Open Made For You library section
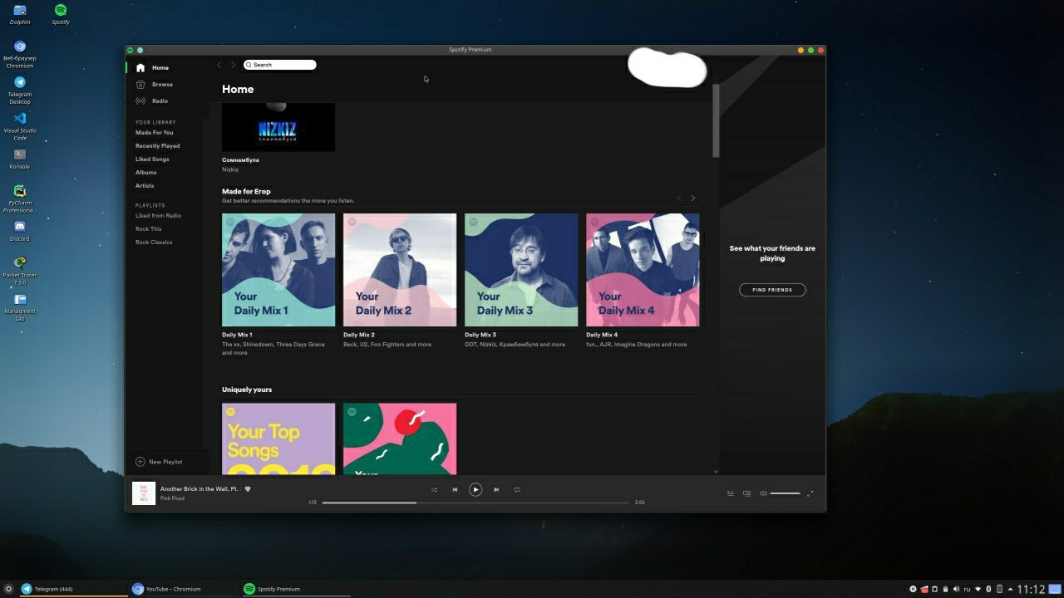The image size is (1064, 598). (155, 133)
